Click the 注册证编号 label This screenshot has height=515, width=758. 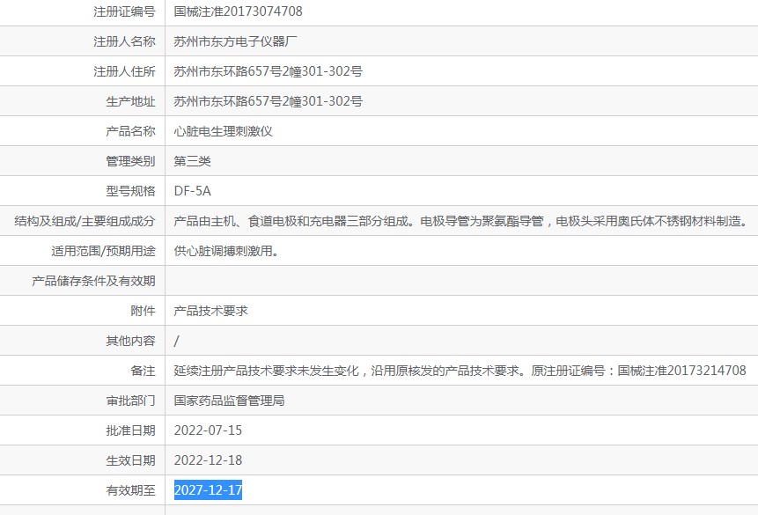pos(124,11)
